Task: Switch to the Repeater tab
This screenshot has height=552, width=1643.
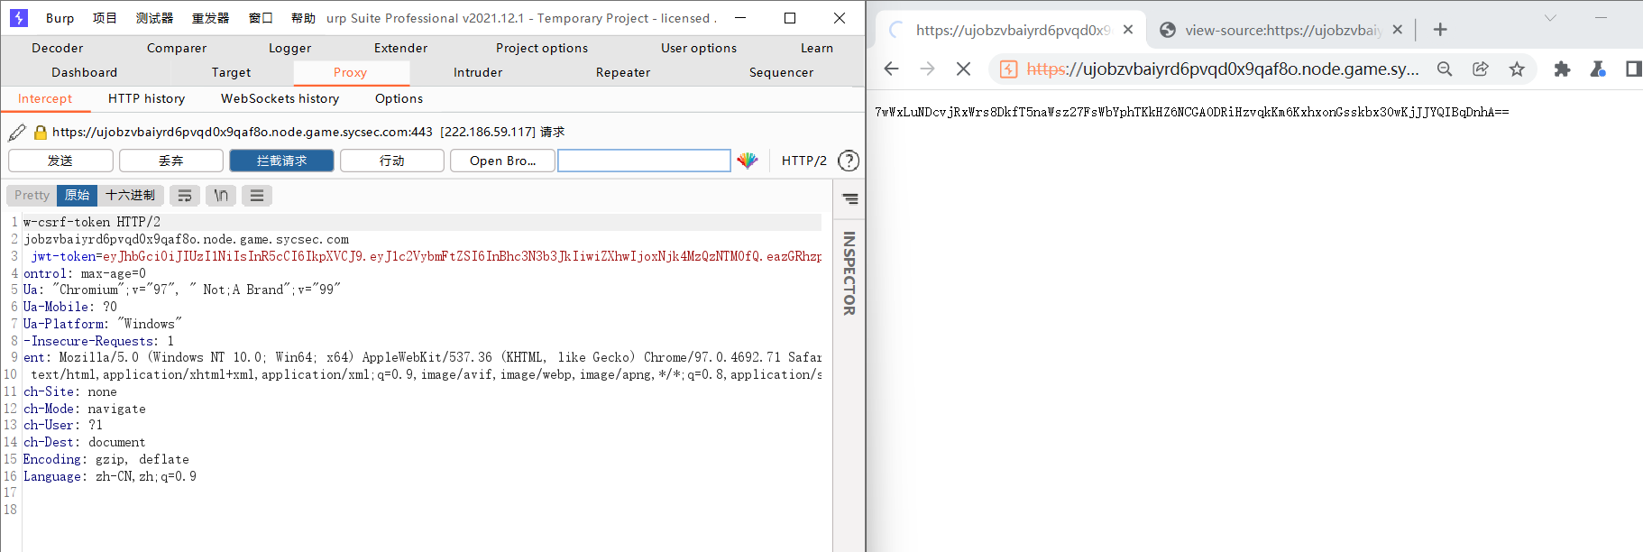Action: (623, 72)
